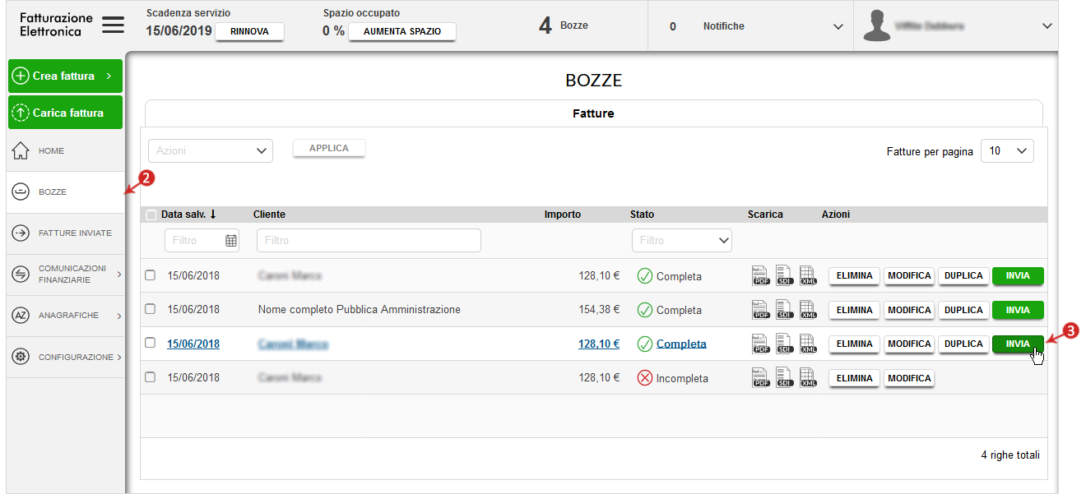This screenshot has height=494, width=1086.
Task: Download PDF of Pubblica Amministrazione invoice
Action: click(x=760, y=310)
